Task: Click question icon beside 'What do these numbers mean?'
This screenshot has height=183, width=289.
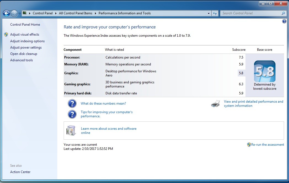Action: click(72, 104)
